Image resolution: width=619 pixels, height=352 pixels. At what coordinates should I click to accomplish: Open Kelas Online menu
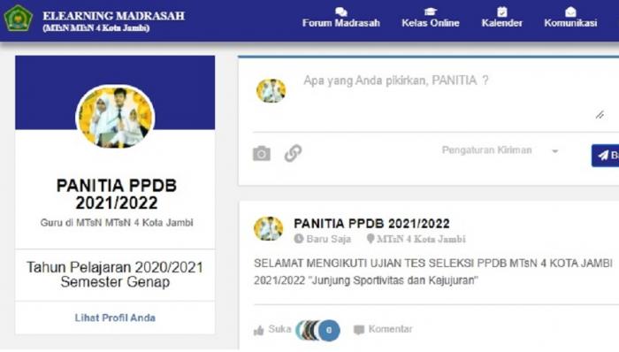[431, 19]
